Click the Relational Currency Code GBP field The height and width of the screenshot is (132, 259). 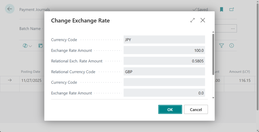pyautogui.click(x=164, y=72)
